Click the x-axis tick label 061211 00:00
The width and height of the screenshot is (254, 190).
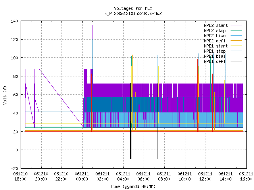82,177
